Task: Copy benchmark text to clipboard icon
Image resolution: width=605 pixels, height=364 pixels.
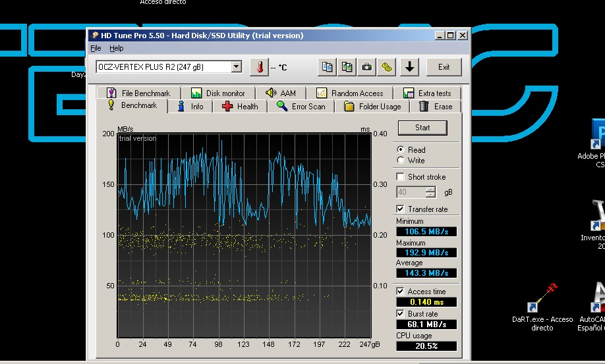Action: point(327,66)
